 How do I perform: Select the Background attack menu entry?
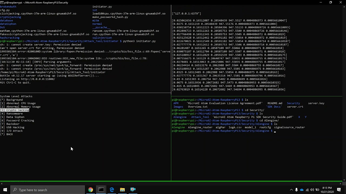11,100
